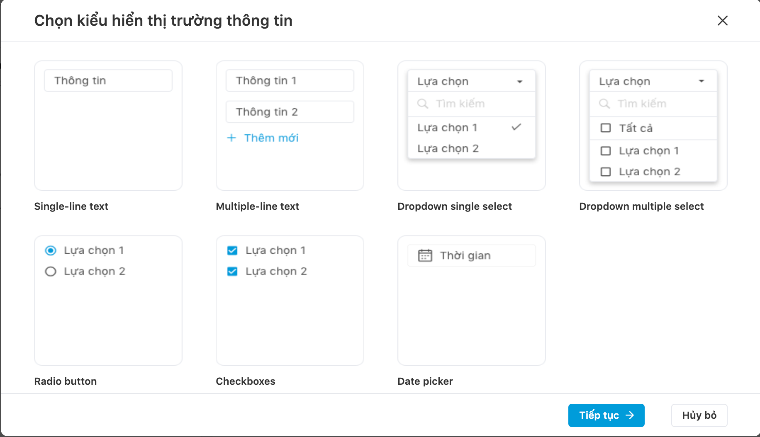Click the search icon in multiple select dropdown
Viewport: 760px width, 437px height.
click(604, 104)
